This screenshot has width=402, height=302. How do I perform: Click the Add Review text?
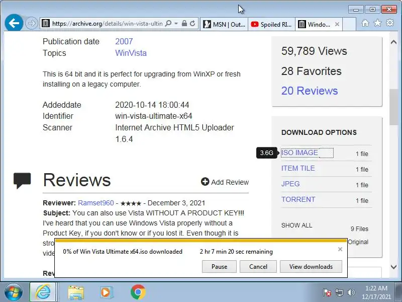[x=230, y=182]
